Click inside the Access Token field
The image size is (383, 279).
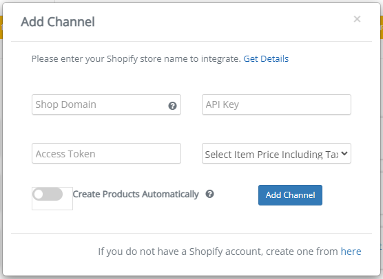106,153
